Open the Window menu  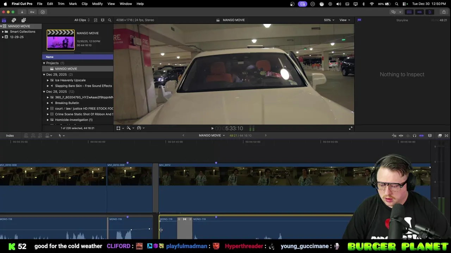pos(126,4)
